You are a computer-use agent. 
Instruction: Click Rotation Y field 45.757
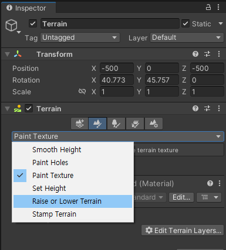pos(162,80)
